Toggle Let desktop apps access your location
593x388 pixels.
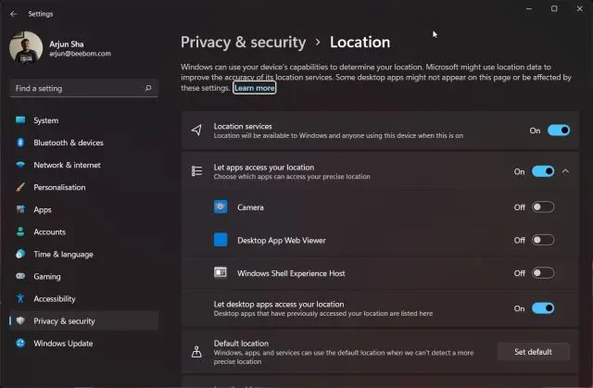(543, 308)
